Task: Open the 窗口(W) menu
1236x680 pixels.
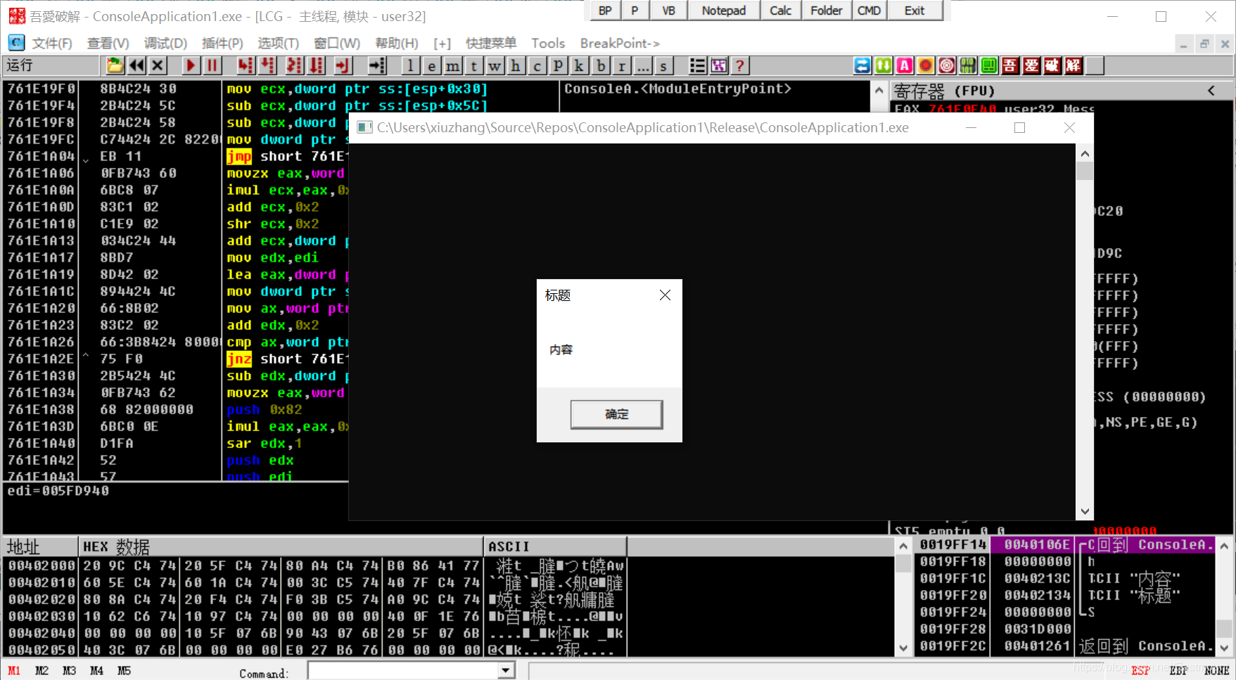Action: 337,44
